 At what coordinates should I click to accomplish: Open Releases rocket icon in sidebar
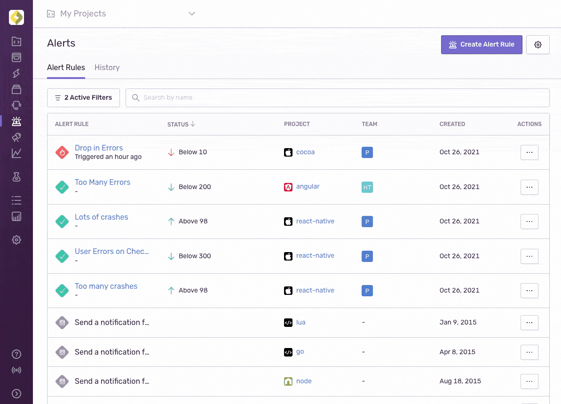[16, 137]
